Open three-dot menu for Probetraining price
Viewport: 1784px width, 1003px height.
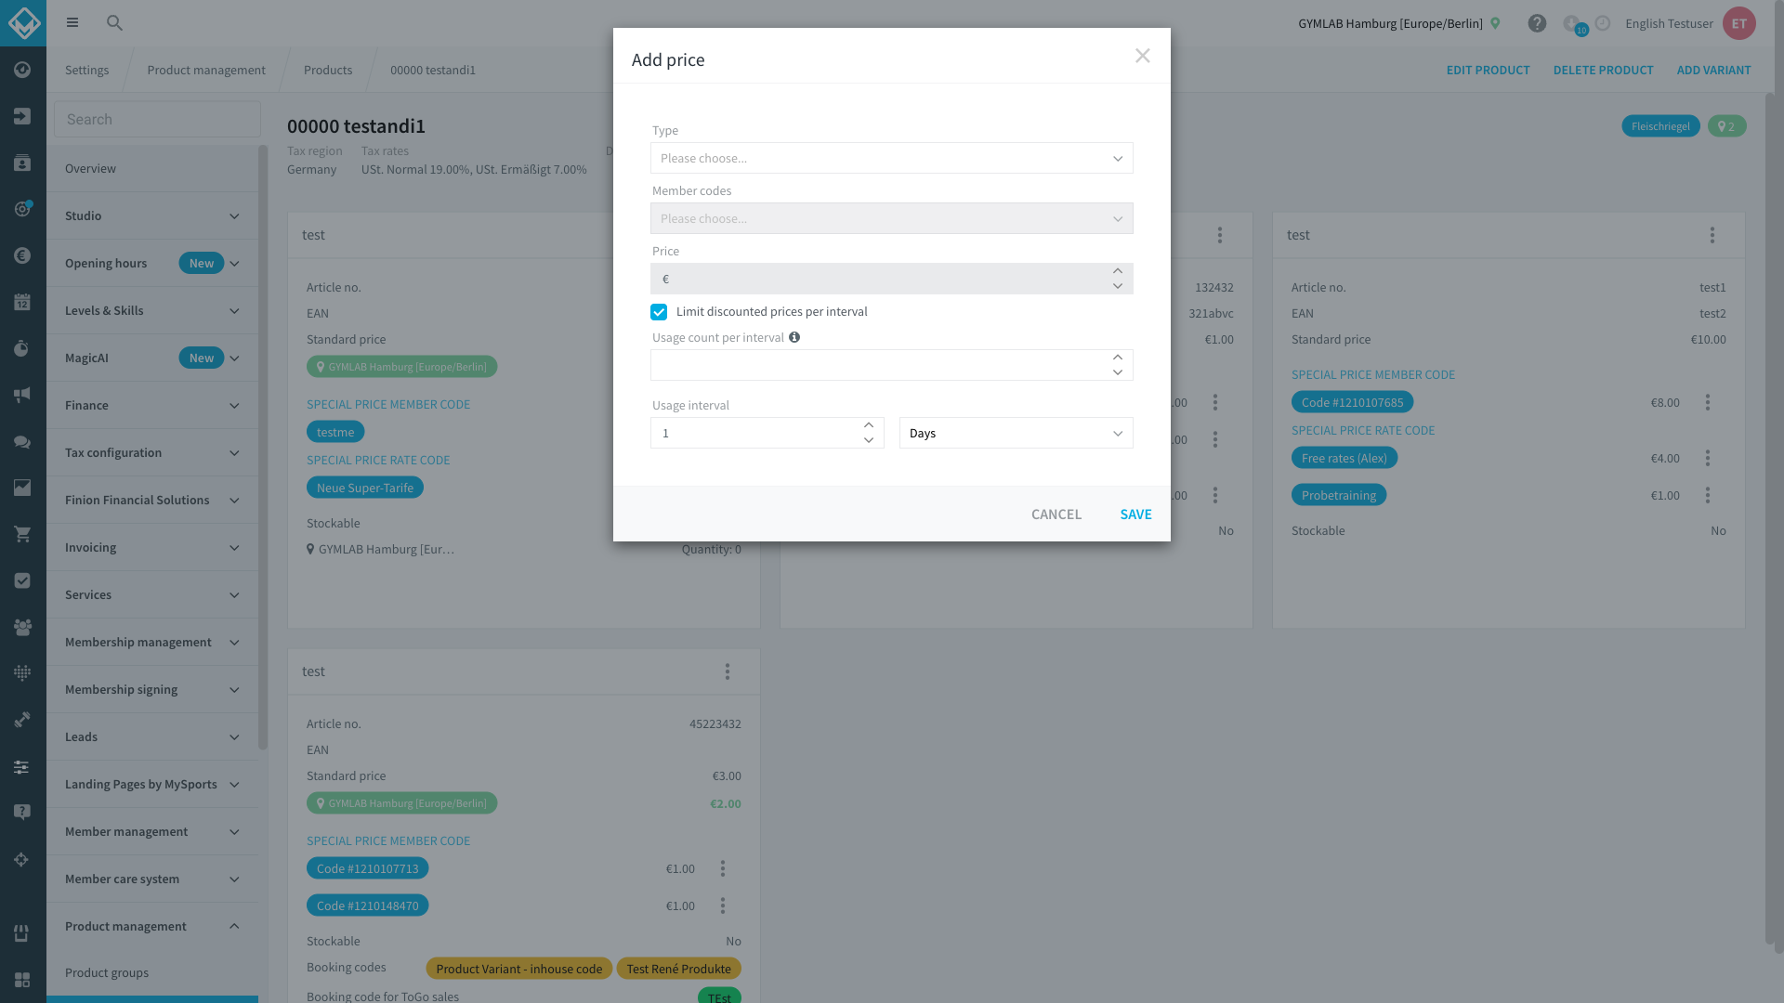click(1707, 495)
